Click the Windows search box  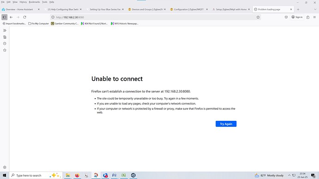pyautogui.click(x=36, y=175)
